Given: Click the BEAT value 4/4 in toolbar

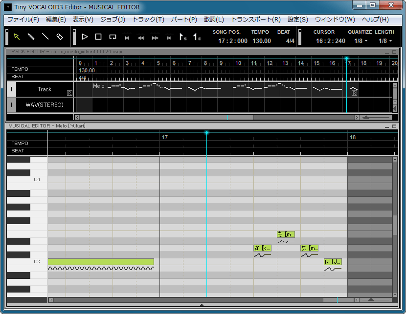Looking at the screenshot, I should (x=290, y=41).
